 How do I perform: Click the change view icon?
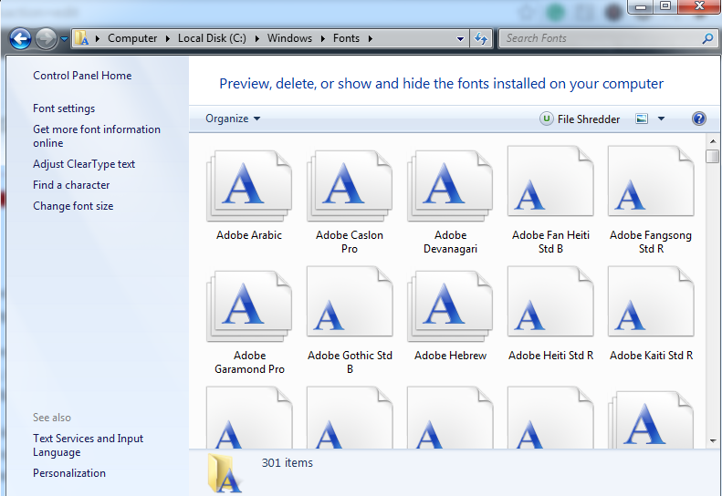coord(642,119)
